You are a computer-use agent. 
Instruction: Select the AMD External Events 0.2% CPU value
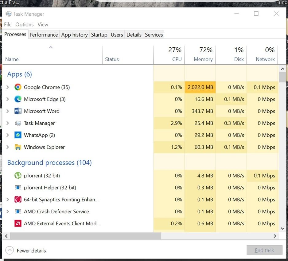click(x=169, y=223)
